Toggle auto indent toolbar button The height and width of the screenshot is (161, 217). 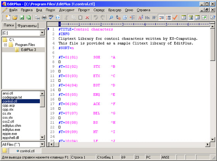point(161,17)
